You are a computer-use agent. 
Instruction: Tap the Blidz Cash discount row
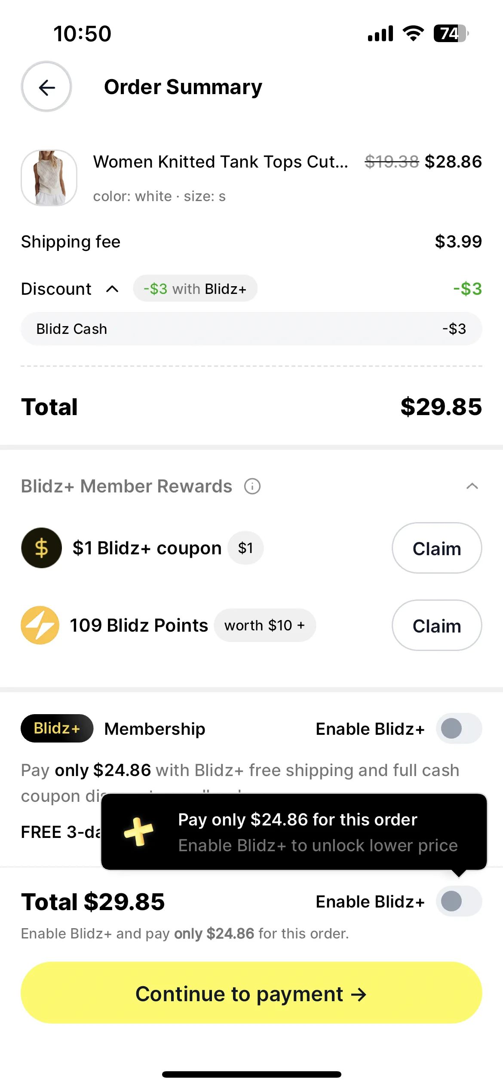point(252,329)
